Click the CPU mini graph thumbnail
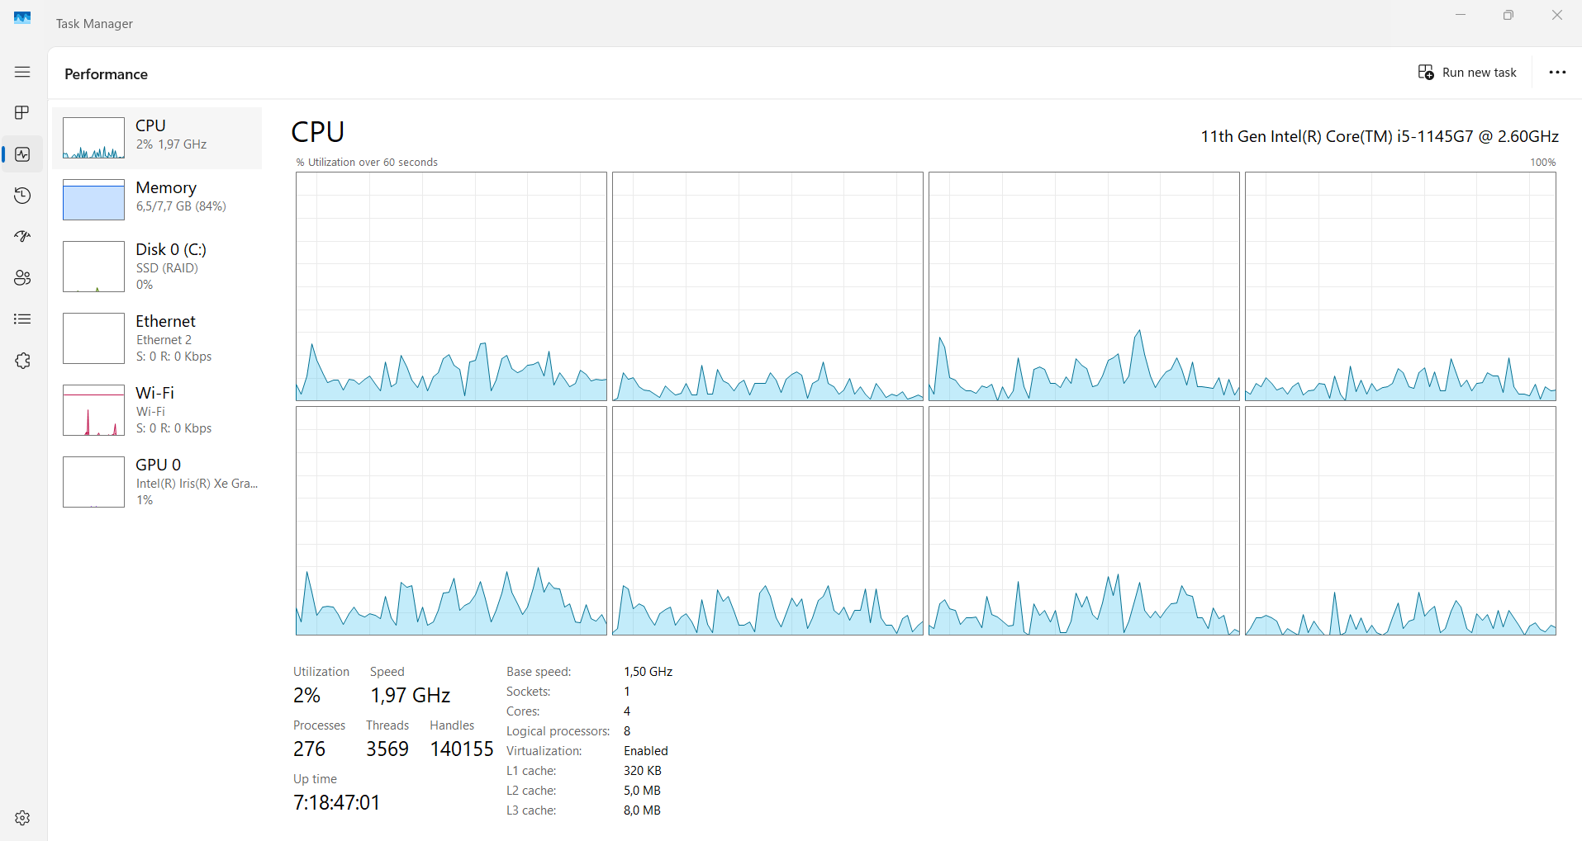 [x=93, y=138]
